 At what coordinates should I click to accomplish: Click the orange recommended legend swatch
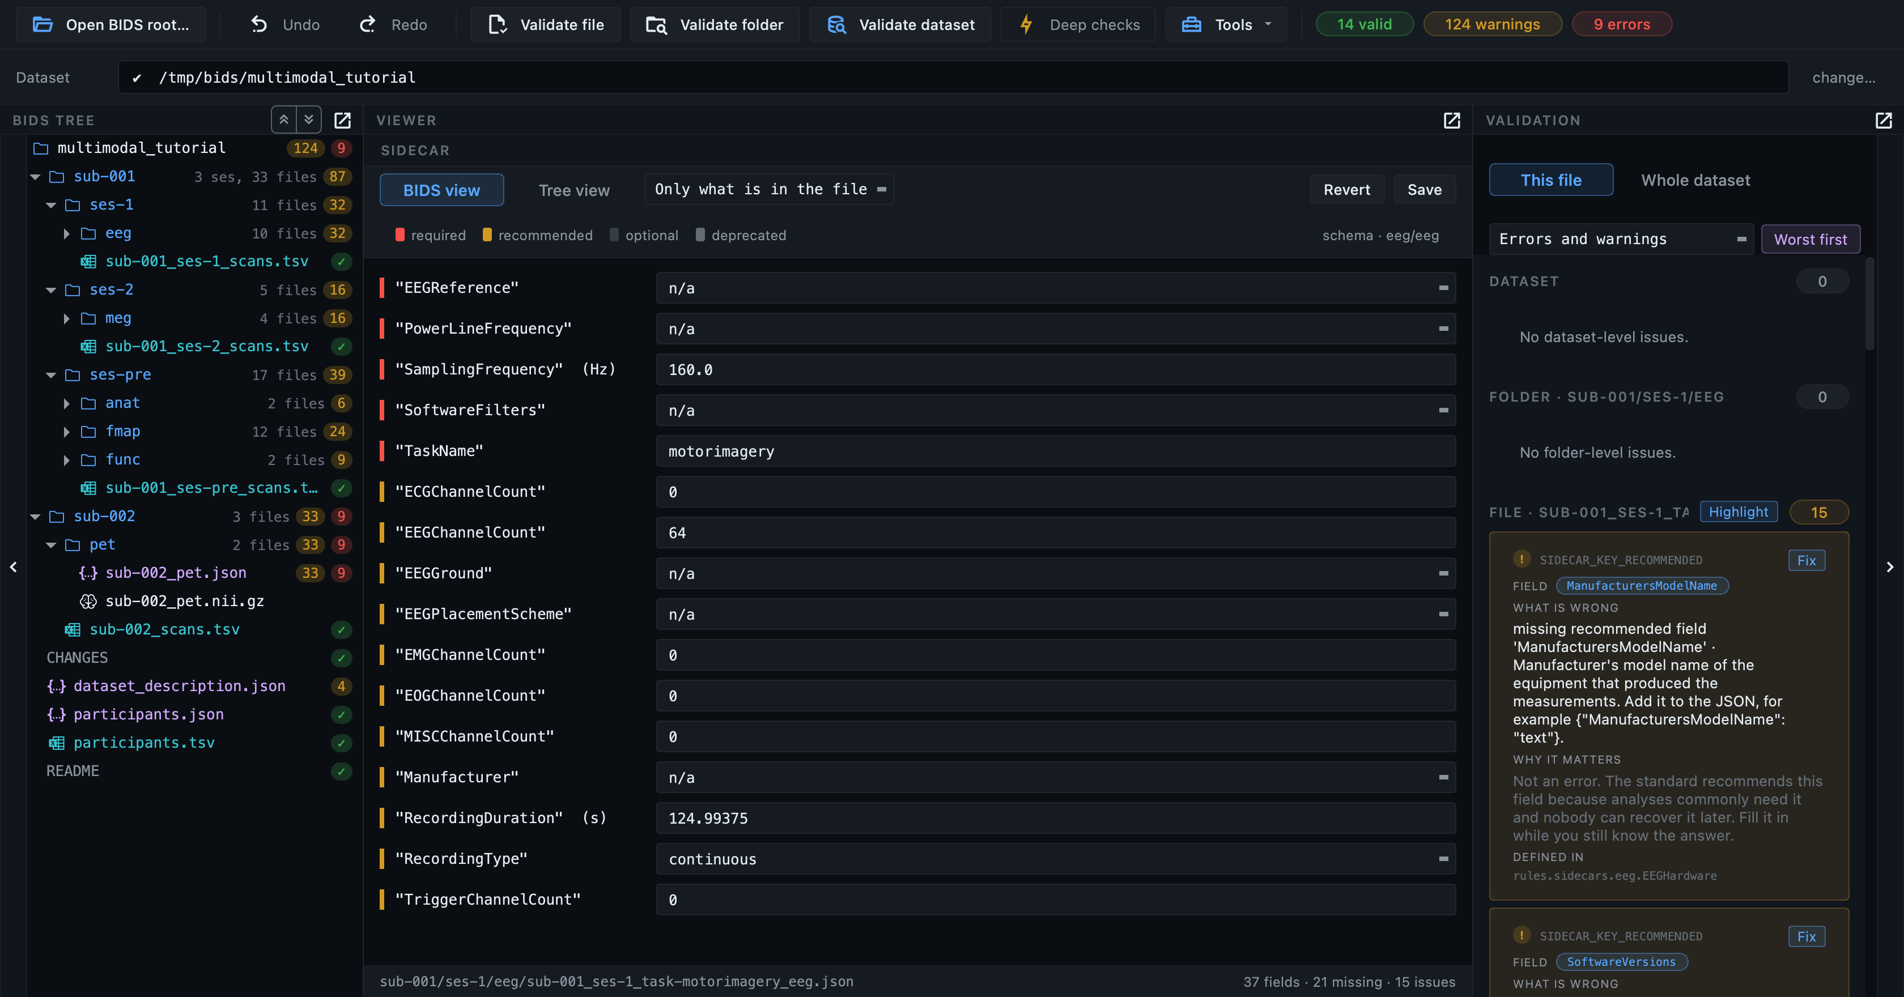pos(487,235)
